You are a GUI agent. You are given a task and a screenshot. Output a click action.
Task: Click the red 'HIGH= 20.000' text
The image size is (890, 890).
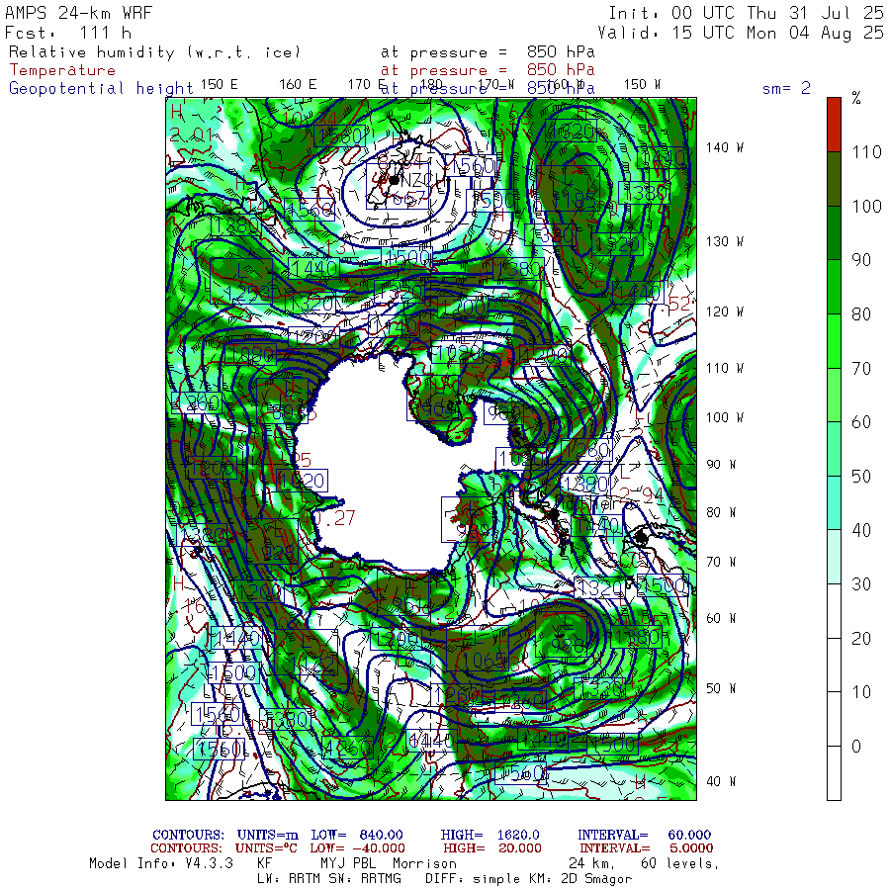492,848
